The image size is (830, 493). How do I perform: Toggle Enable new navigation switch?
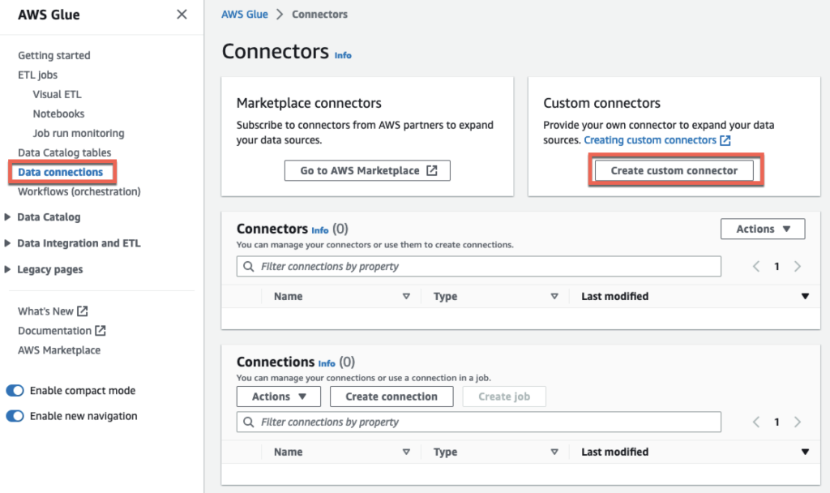[x=15, y=417]
